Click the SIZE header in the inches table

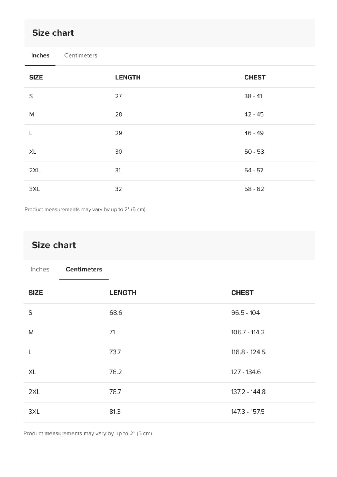pyautogui.click(x=36, y=77)
